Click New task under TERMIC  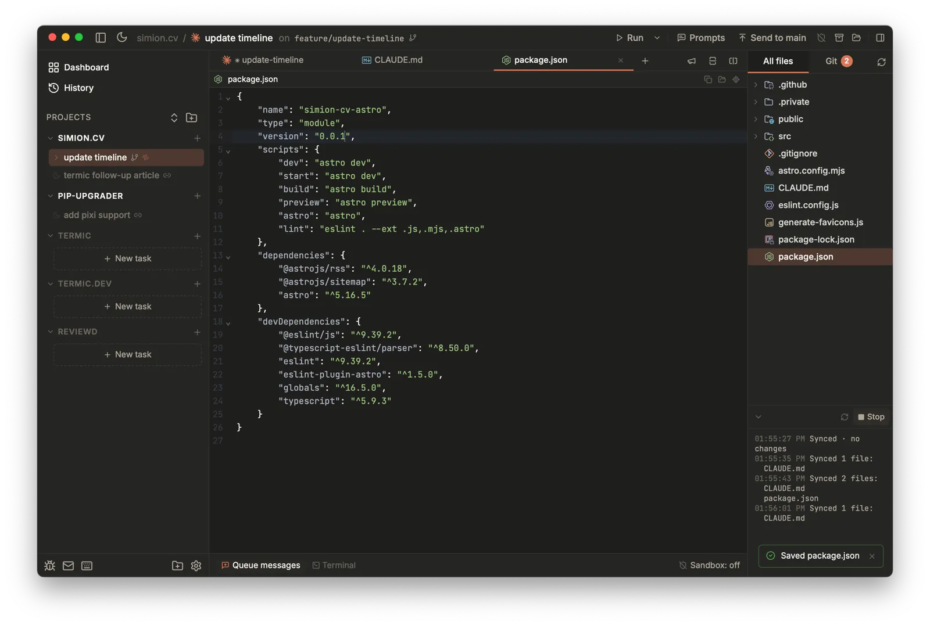127,258
